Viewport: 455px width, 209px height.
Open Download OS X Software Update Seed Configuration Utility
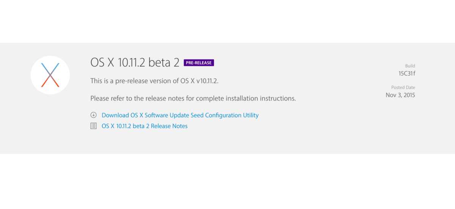click(x=180, y=115)
